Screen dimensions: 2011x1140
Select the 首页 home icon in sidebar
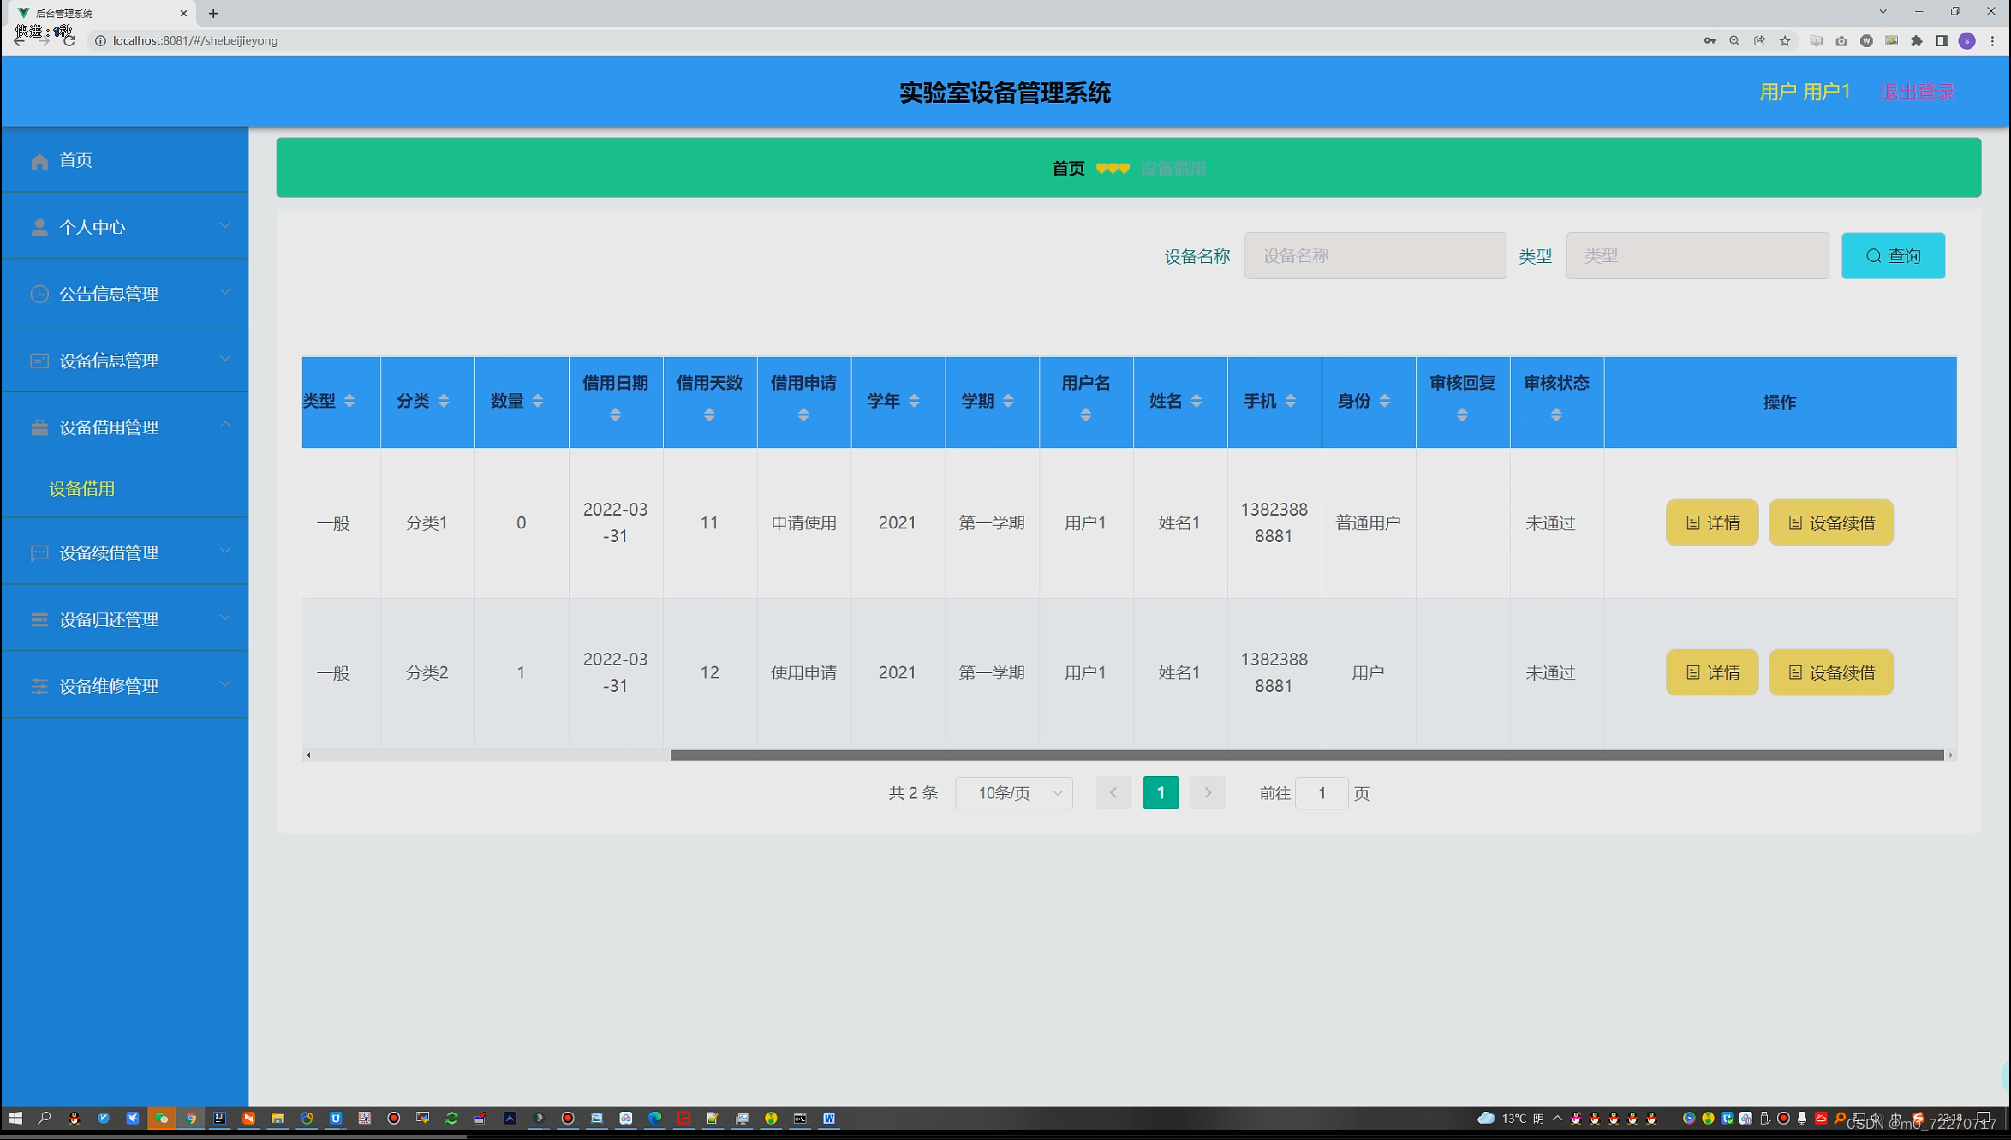39,160
